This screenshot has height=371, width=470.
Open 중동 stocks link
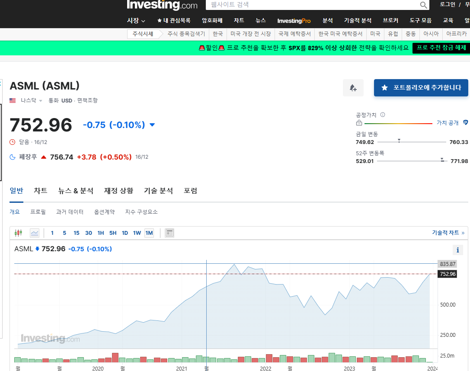pyautogui.click(x=411, y=34)
